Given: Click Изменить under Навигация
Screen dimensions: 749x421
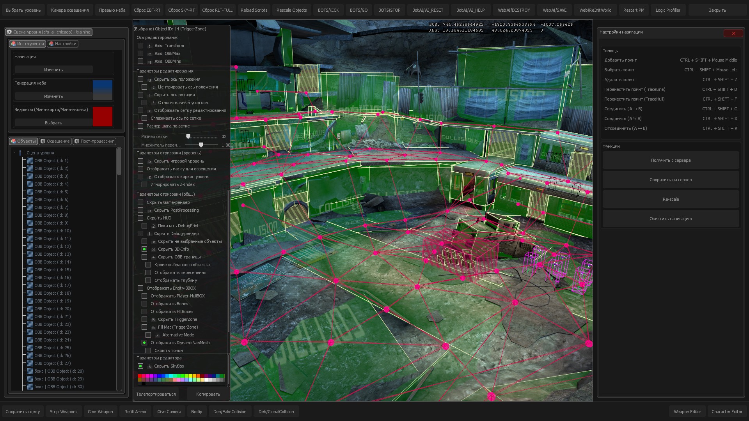Looking at the screenshot, I should coord(53,70).
